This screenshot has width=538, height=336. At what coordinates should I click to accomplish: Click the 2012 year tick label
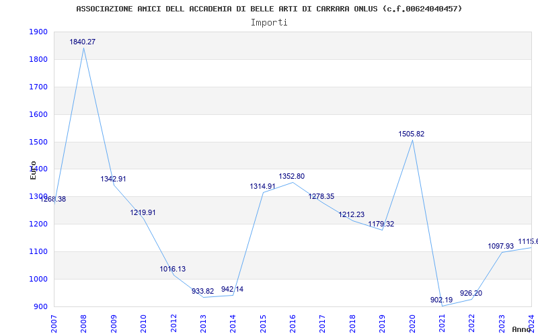tap(174, 324)
